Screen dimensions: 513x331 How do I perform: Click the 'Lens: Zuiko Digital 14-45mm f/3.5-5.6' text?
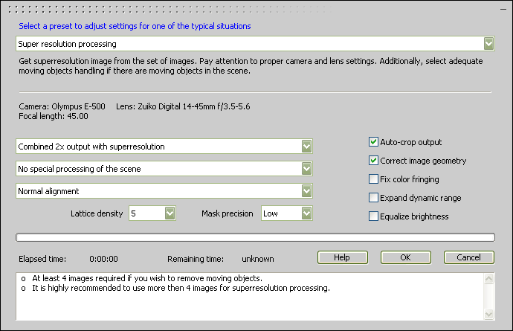(x=183, y=106)
